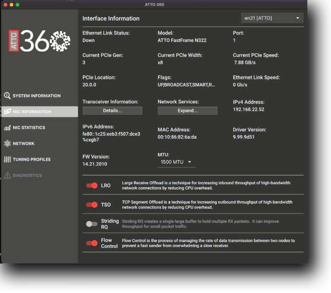Enable the Striding RQ toggle

92,224
